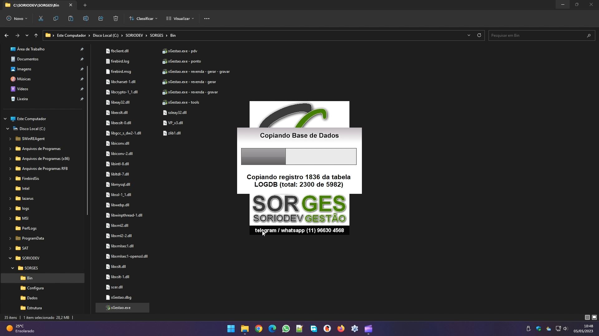Click taskbar clock showing 10:48
The width and height of the screenshot is (599, 336).
coord(583,329)
